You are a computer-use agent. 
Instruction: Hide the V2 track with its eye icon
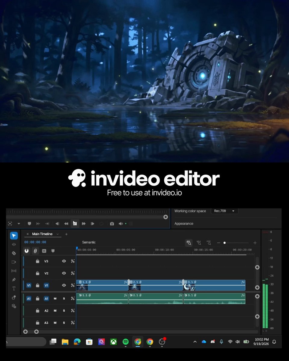coord(64,273)
